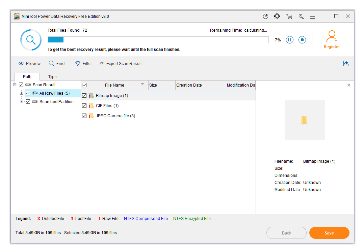Screen dimensions: 363x252
Task: Click the Lost File legend entry
Action: click(x=81, y=219)
